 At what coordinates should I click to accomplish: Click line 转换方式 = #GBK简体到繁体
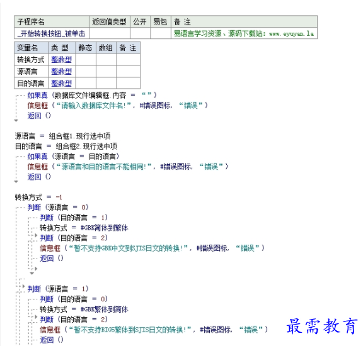[84, 228]
